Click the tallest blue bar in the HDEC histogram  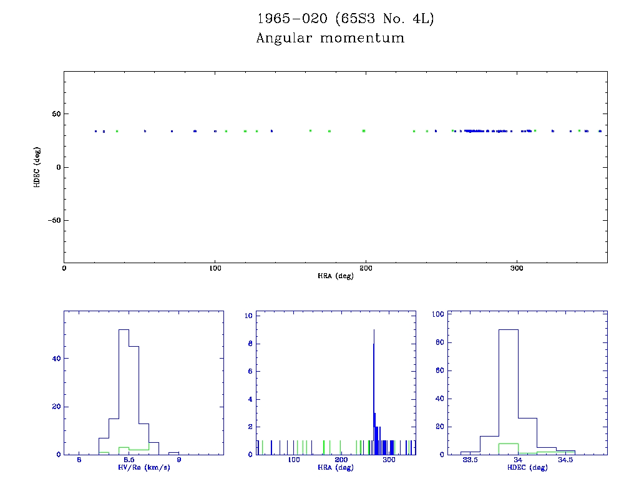[x=508, y=393]
